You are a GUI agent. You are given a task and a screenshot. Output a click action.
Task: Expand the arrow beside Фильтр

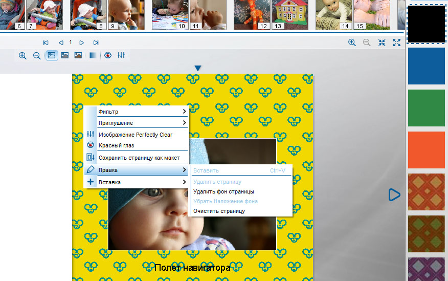pyautogui.click(x=184, y=112)
